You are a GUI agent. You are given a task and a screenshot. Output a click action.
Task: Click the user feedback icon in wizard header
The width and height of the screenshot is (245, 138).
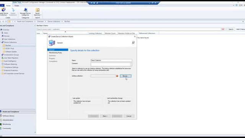pyautogui.click(x=133, y=43)
